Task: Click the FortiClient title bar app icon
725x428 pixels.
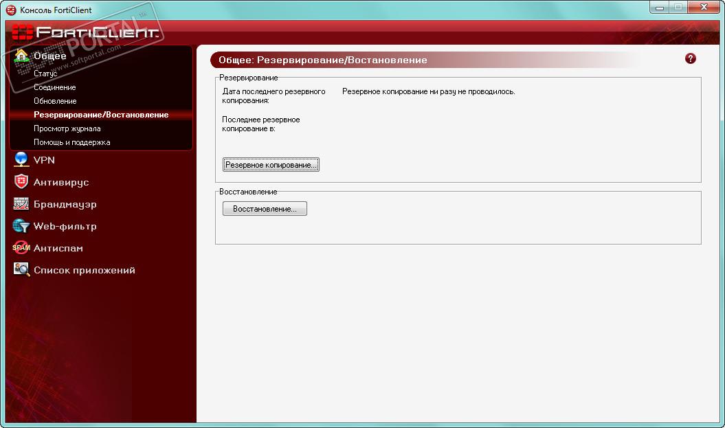Action: click(10, 10)
